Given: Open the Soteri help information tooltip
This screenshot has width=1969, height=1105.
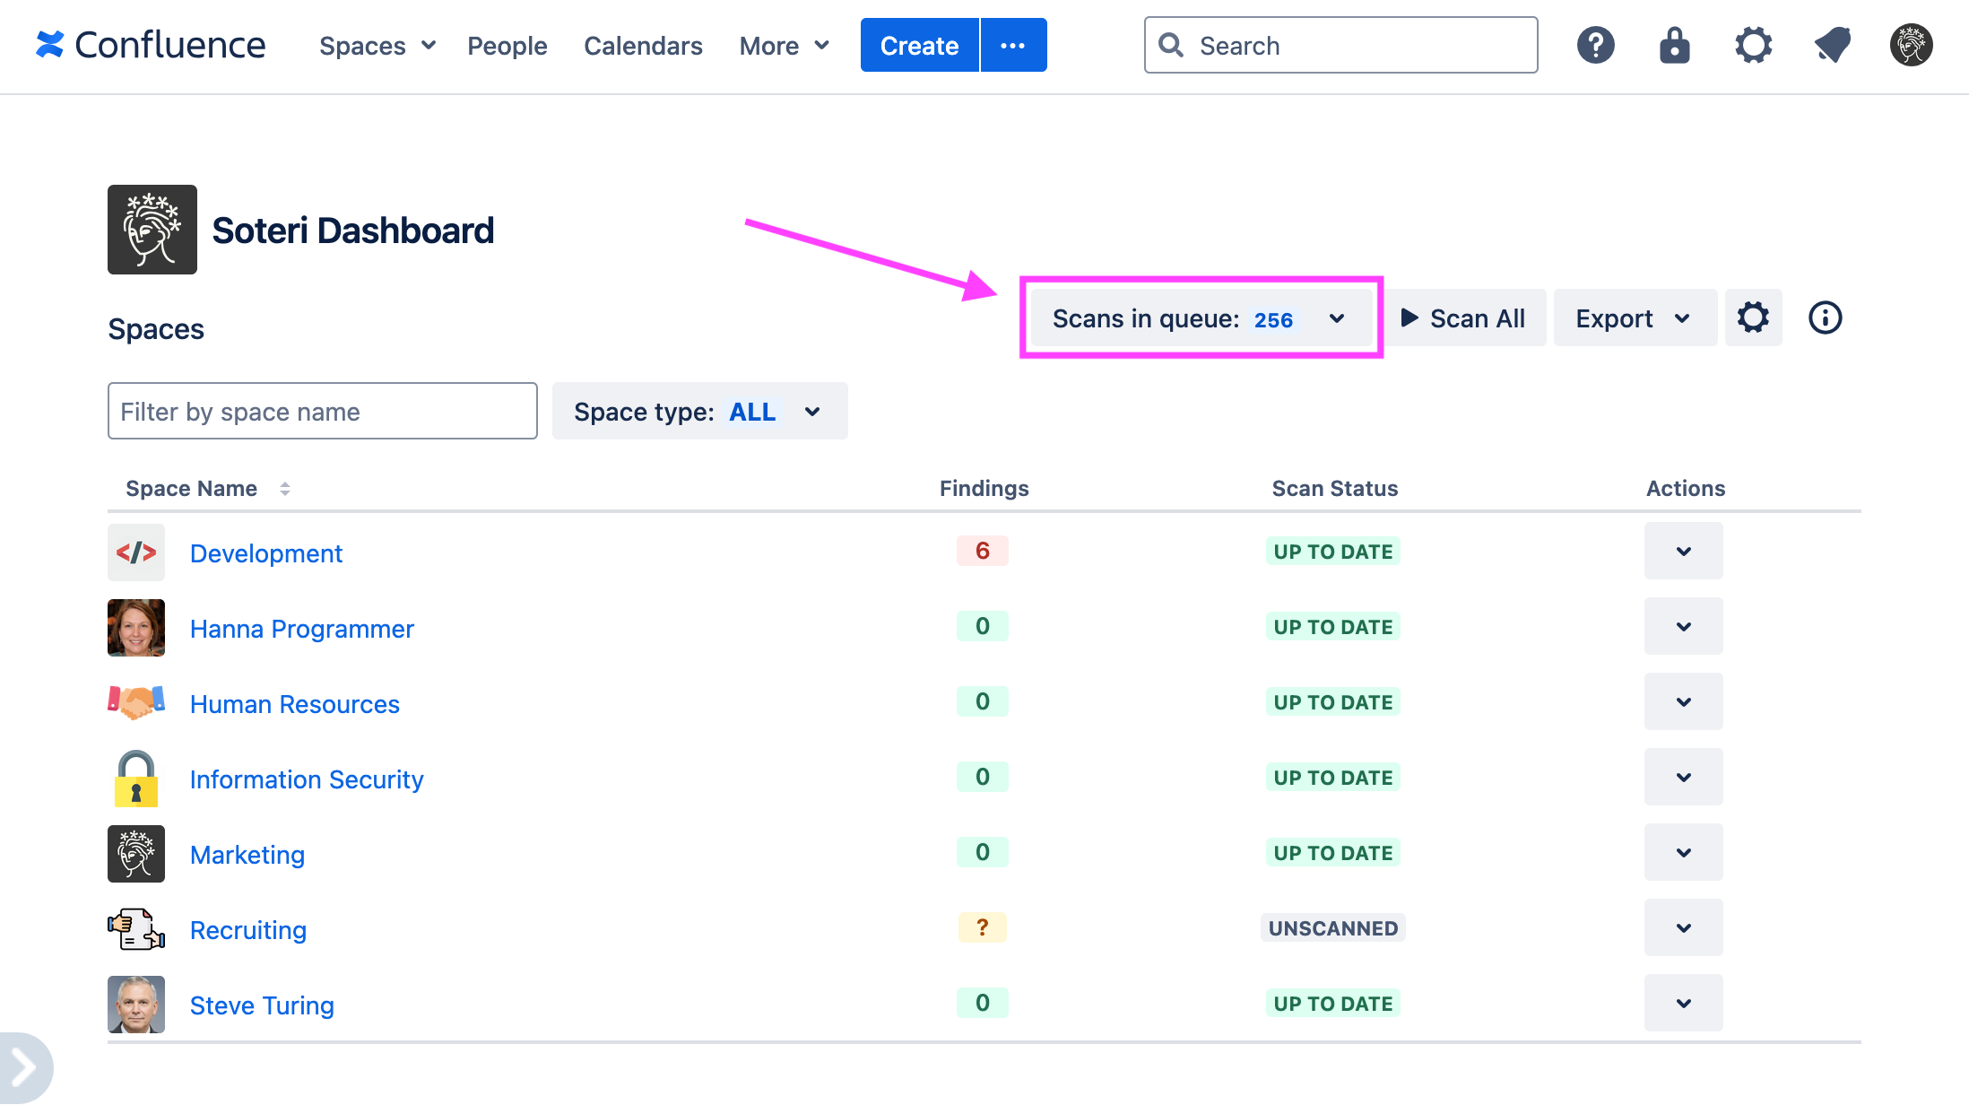Looking at the screenshot, I should point(1825,318).
